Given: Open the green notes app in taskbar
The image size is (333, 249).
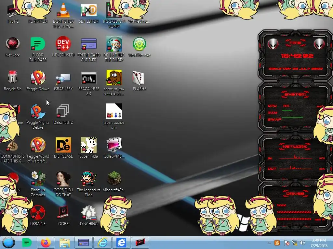Looking at the screenshot, I should coord(27,243).
